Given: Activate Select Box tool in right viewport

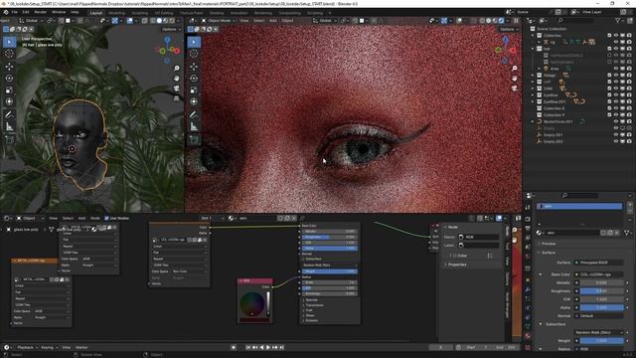Looking at the screenshot, I should pos(194,42).
